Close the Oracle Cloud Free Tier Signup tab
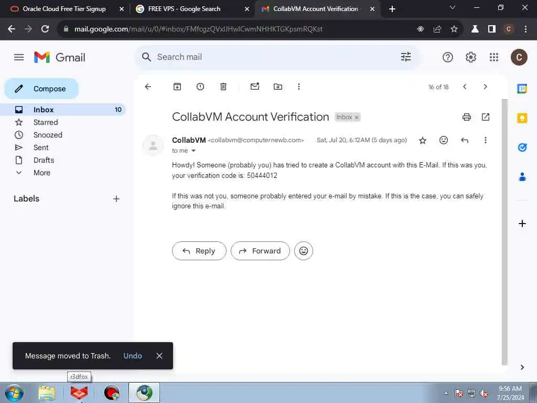 121,9
